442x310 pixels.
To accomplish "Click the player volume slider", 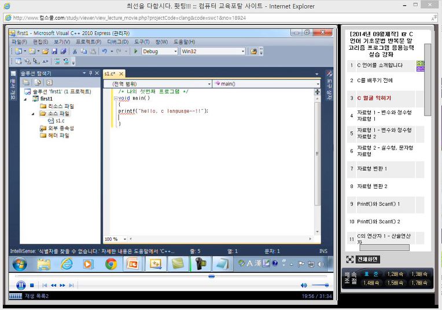I will click(x=321, y=285).
